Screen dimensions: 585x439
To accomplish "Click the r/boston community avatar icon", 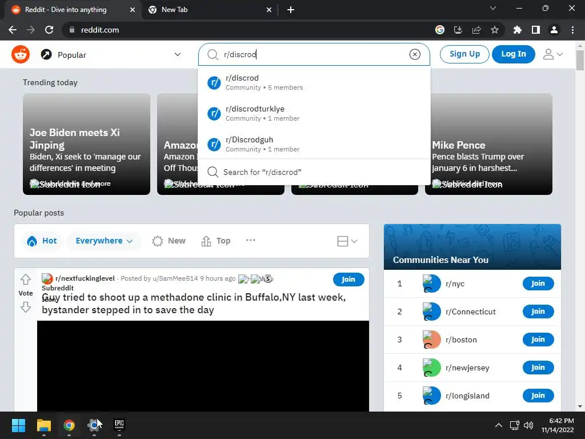I will click(432, 340).
